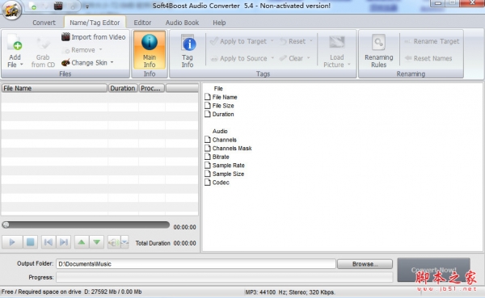
Task: Select Duration info row
Action: tap(219, 115)
